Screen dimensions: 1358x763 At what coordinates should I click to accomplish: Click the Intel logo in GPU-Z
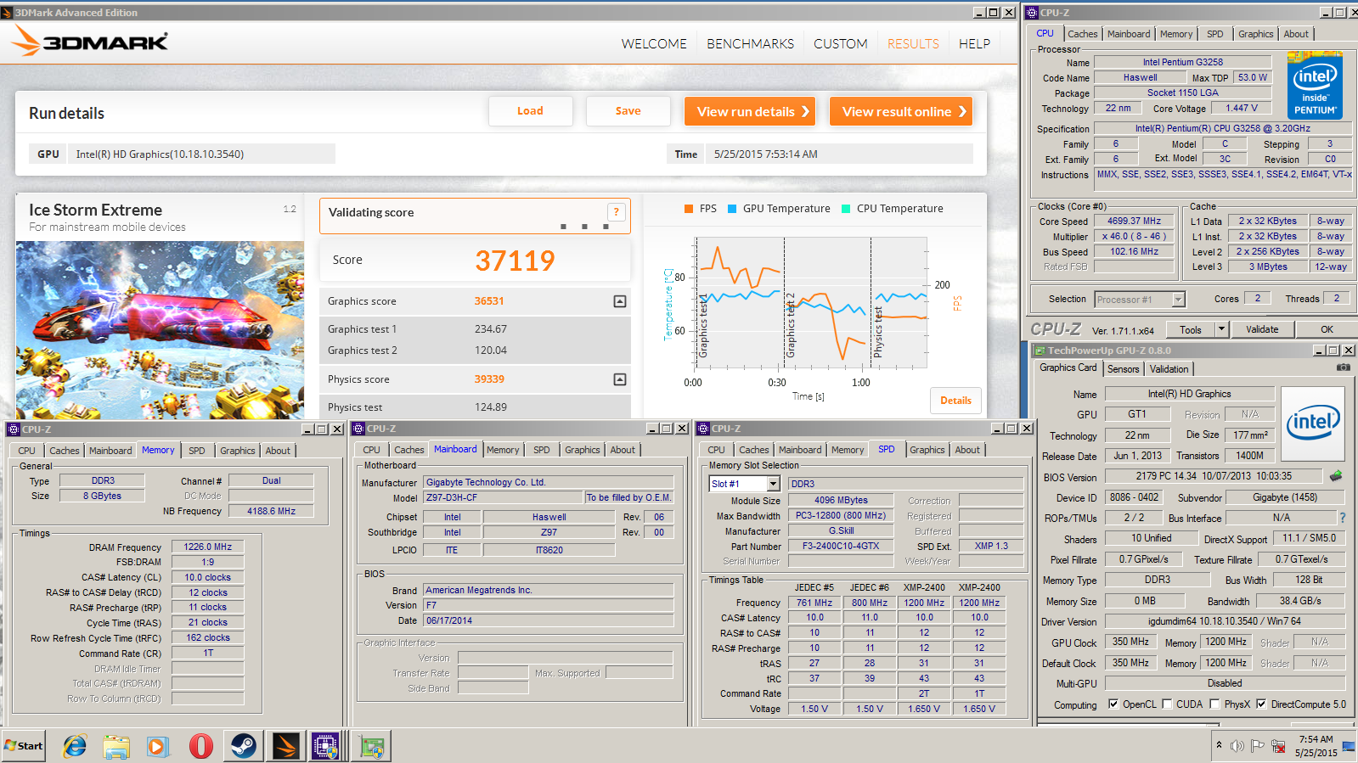1313,424
